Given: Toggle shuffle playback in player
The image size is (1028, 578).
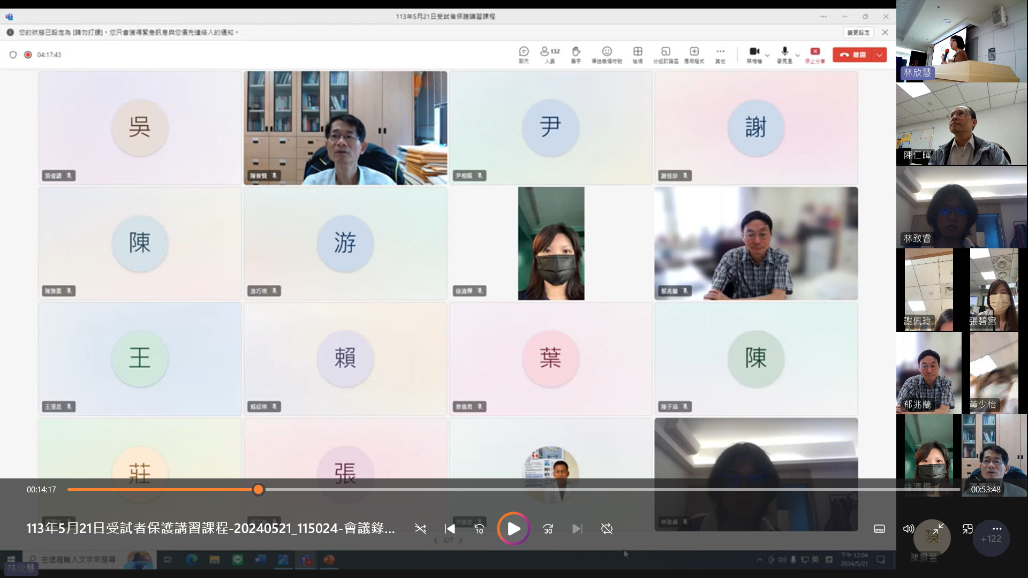Looking at the screenshot, I should (x=420, y=529).
